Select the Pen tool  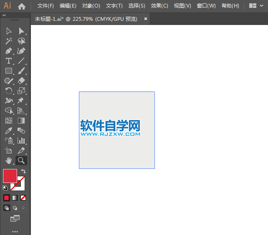9,51
